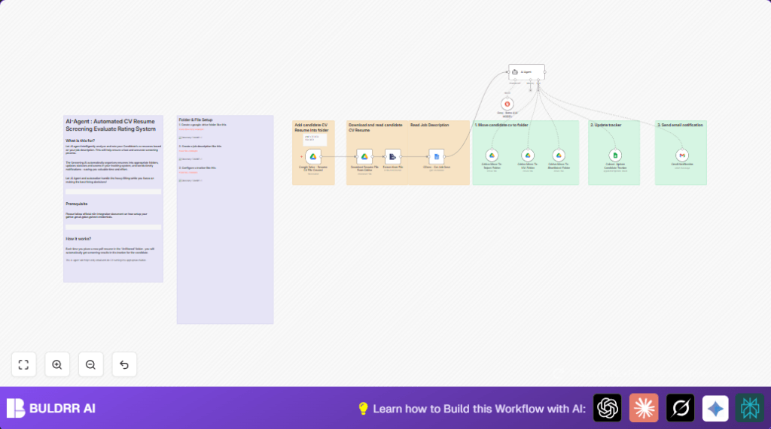Viewport: 771px width, 429px height.
Task: Zoom in on the workflow canvas
Action: [x=57, y=364]
